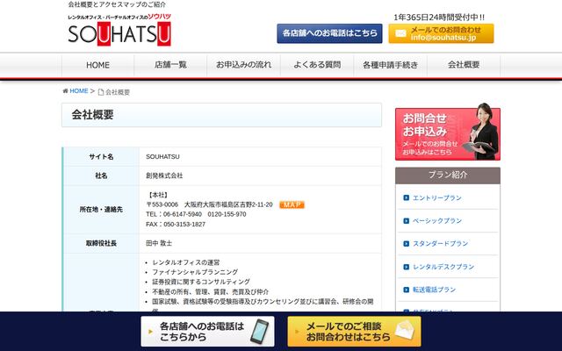Image resolution: width=562 pixels, height=351 pixels.
Task: Click the page icon beside 会社概要 breadcrumb
Action: (101, 92)
